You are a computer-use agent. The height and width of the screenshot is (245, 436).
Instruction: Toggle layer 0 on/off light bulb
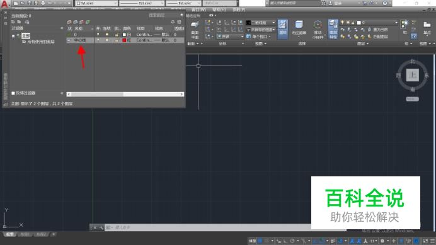(98, 35)
